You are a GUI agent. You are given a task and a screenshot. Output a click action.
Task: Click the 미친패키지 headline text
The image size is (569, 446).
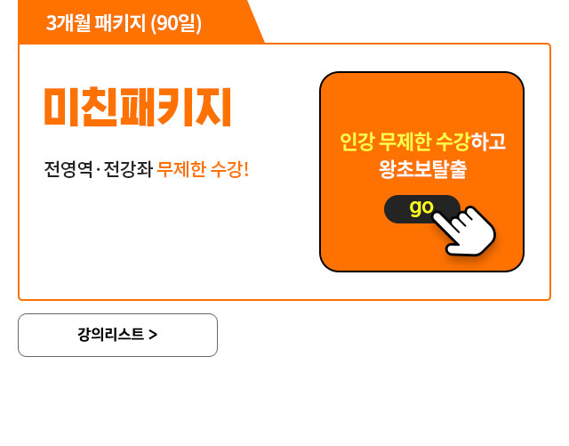tap(138, 107)
